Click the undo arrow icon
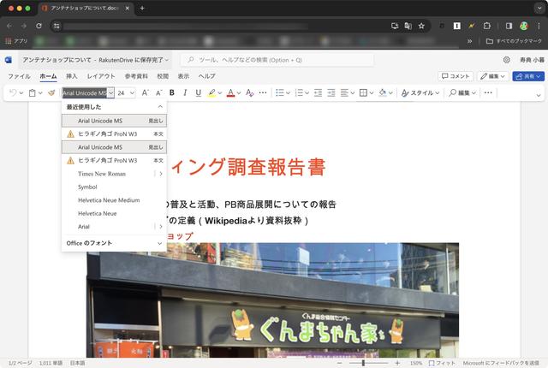This screenshot has height=368, width=548. (12, 92)
